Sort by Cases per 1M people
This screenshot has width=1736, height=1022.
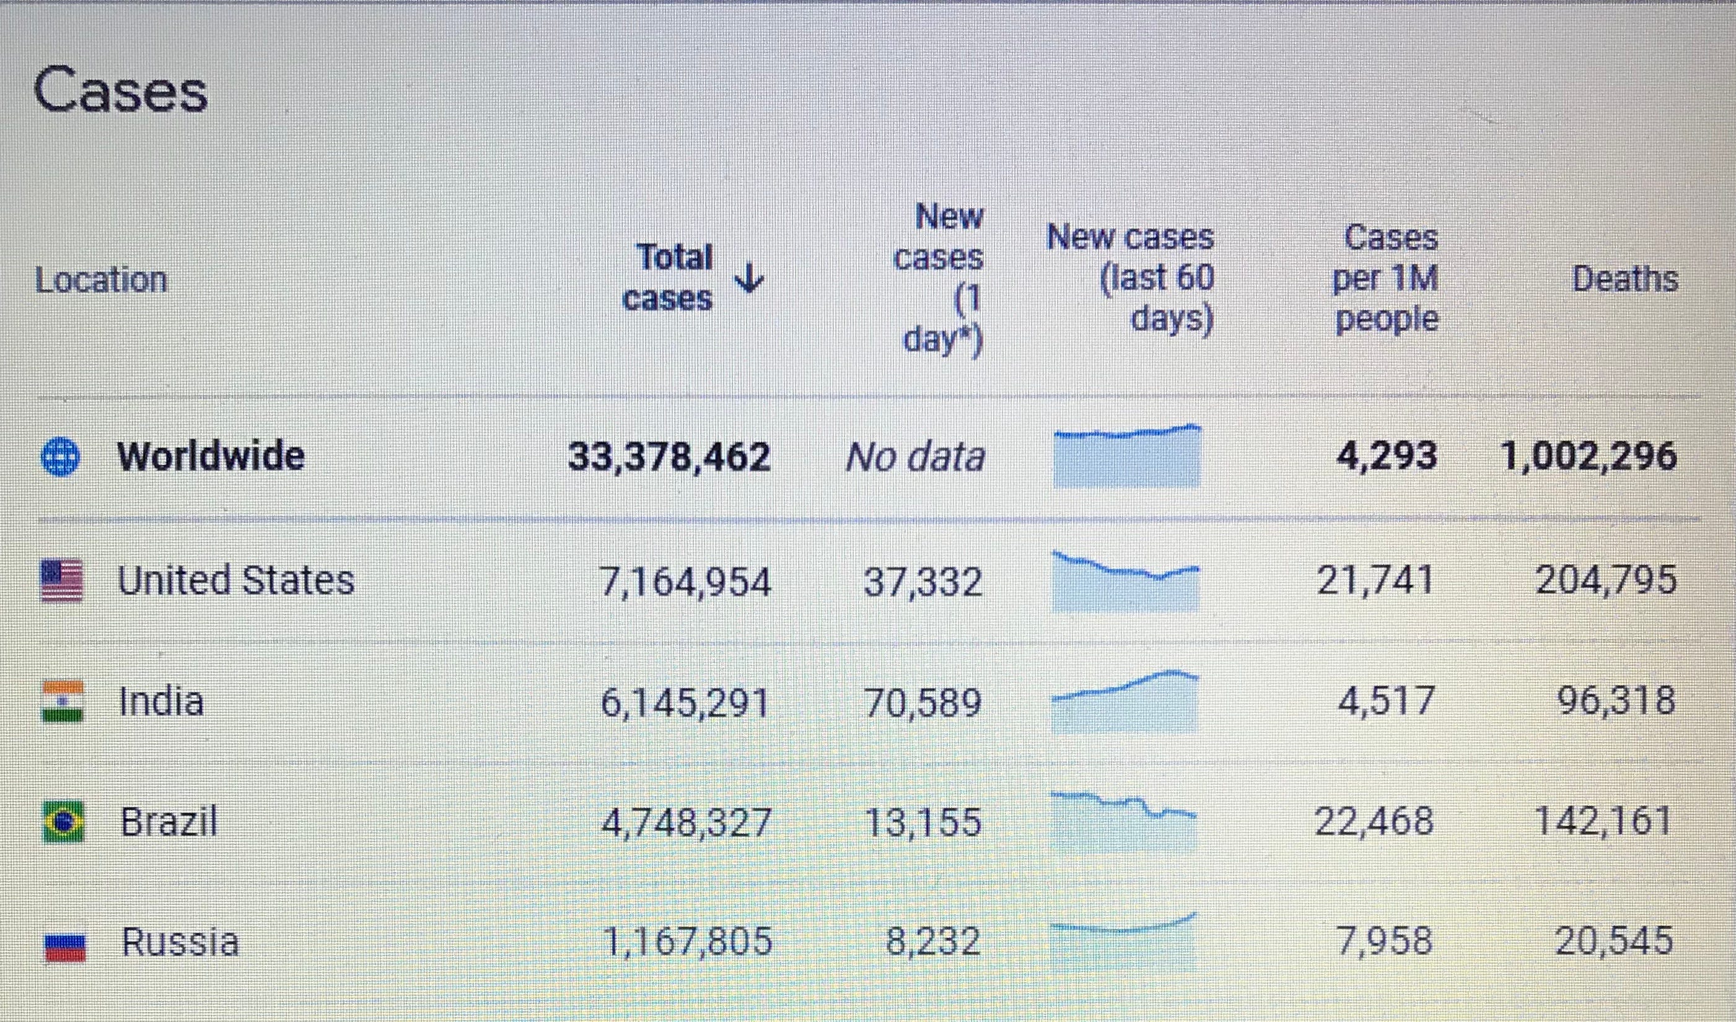(1386, 278)
